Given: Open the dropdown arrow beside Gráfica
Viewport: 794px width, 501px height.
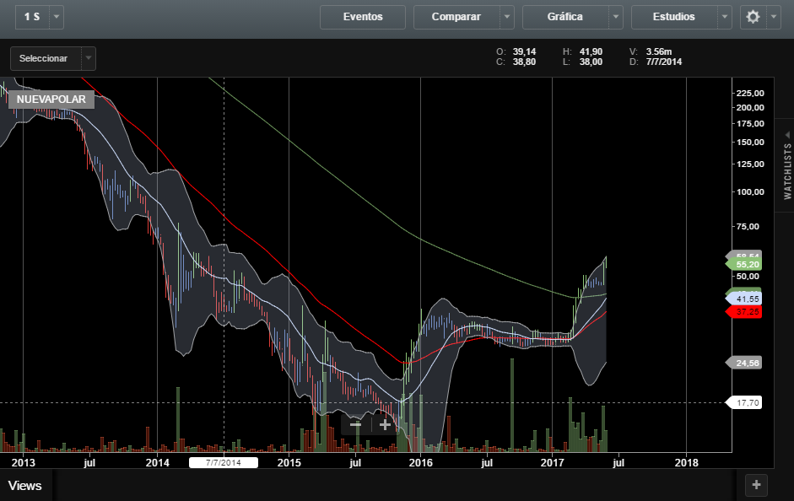Looking at the screenshot, I should coord(616,17).
